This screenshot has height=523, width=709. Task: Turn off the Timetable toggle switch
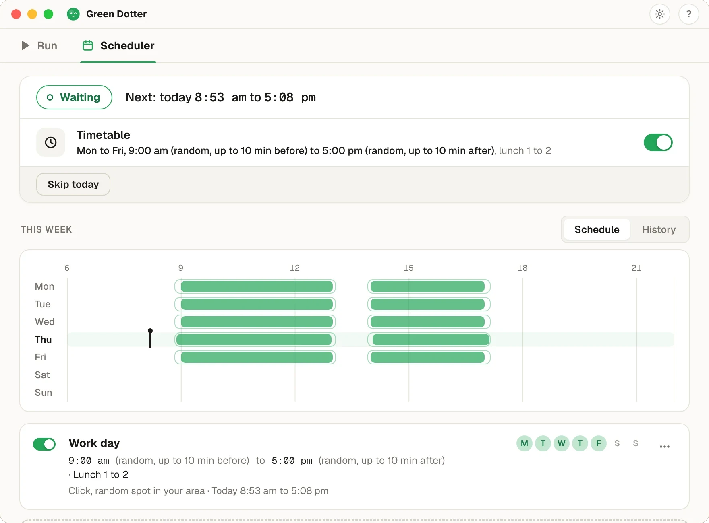658,142
